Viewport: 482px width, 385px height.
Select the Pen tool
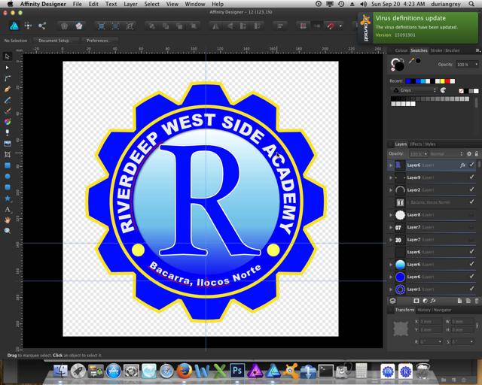[8, 89]
